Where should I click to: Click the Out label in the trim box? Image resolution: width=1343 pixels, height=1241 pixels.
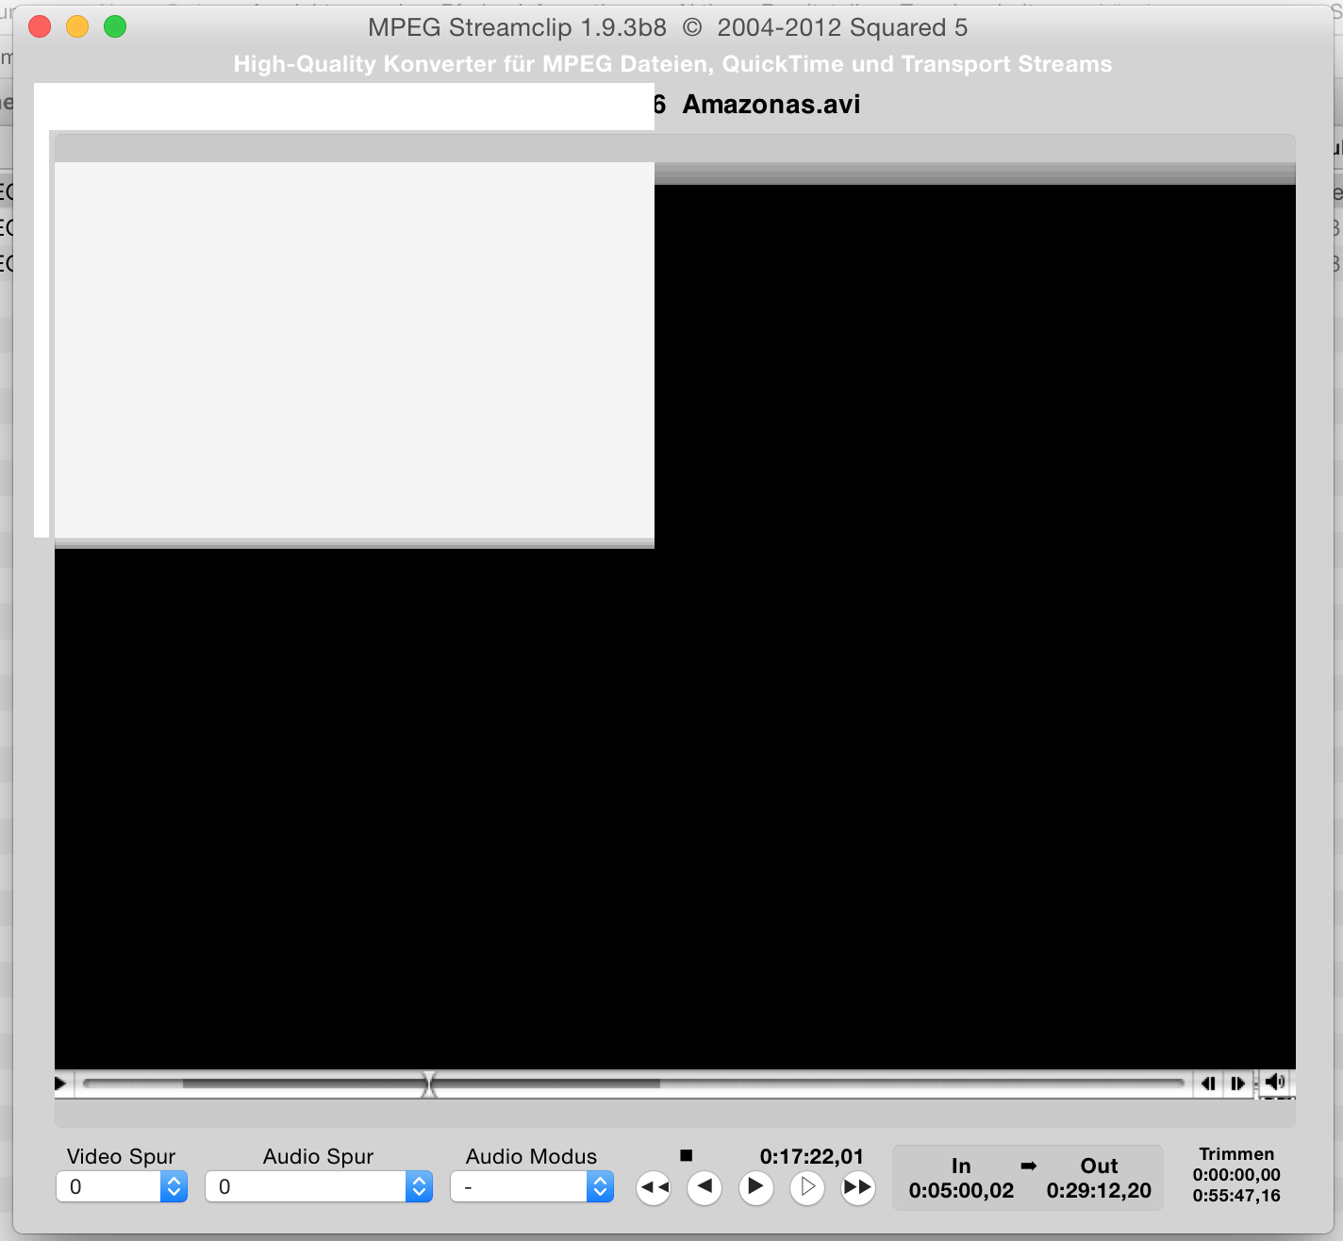[x=1099, y=1167]
